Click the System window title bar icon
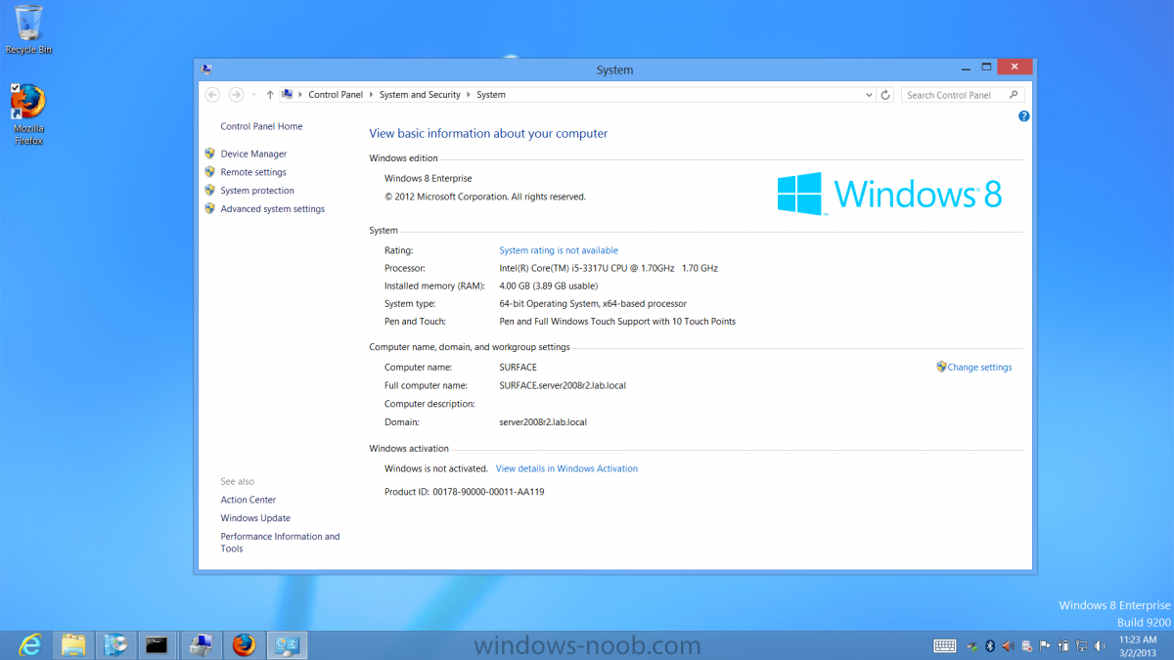1174x660 pixels. tap(206, 69)
